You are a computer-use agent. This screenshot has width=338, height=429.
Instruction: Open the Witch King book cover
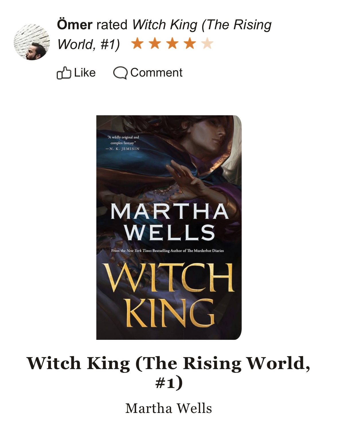click(169, 227)
